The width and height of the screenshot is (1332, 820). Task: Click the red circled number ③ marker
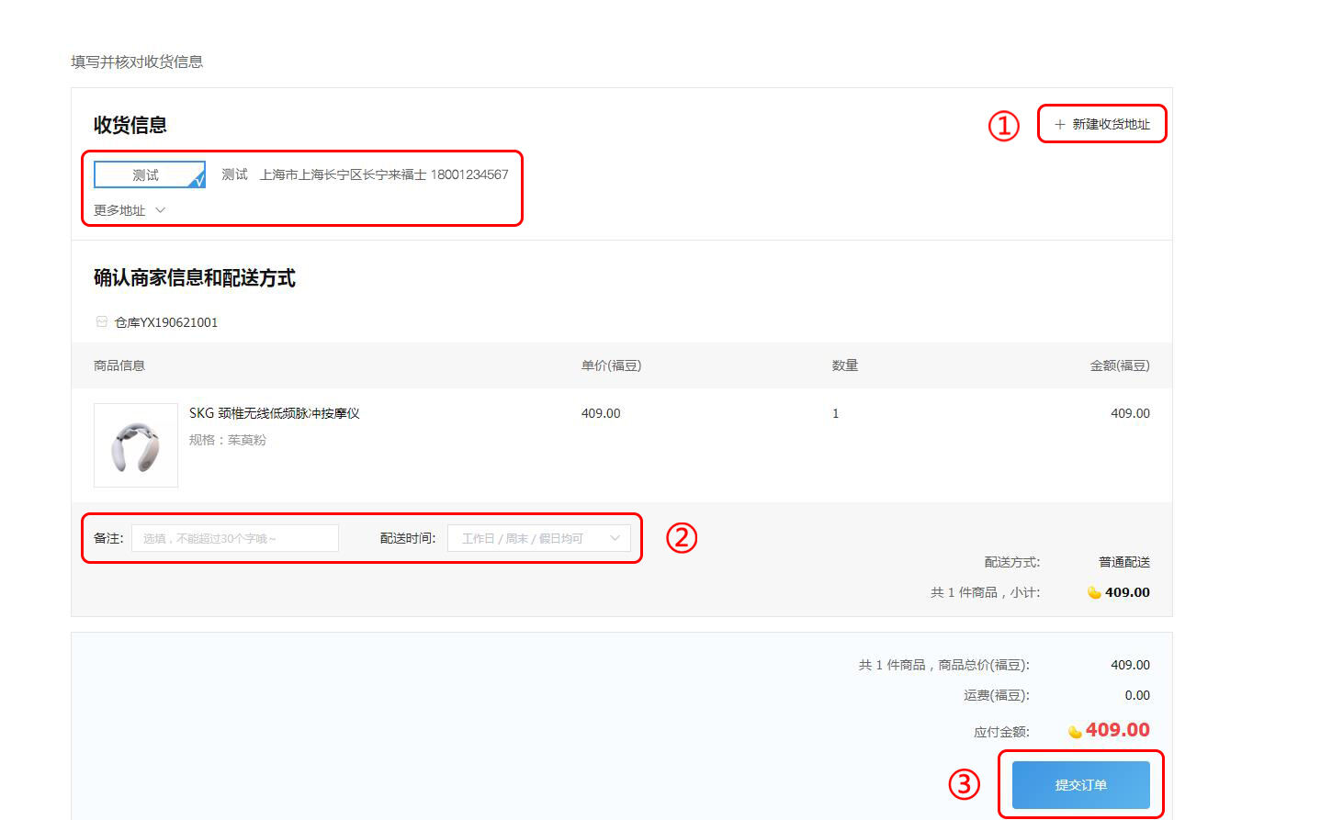964,785
